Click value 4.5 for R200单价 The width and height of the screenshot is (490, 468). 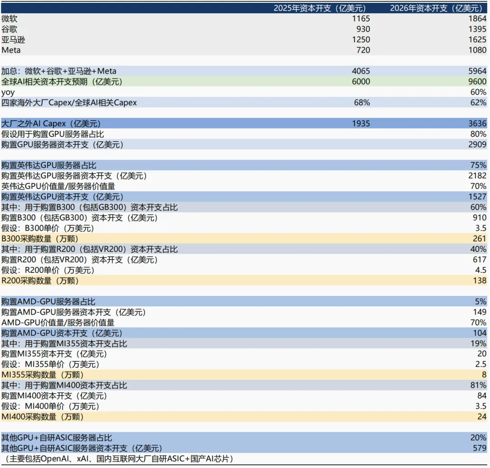click(x=480, y=270)
